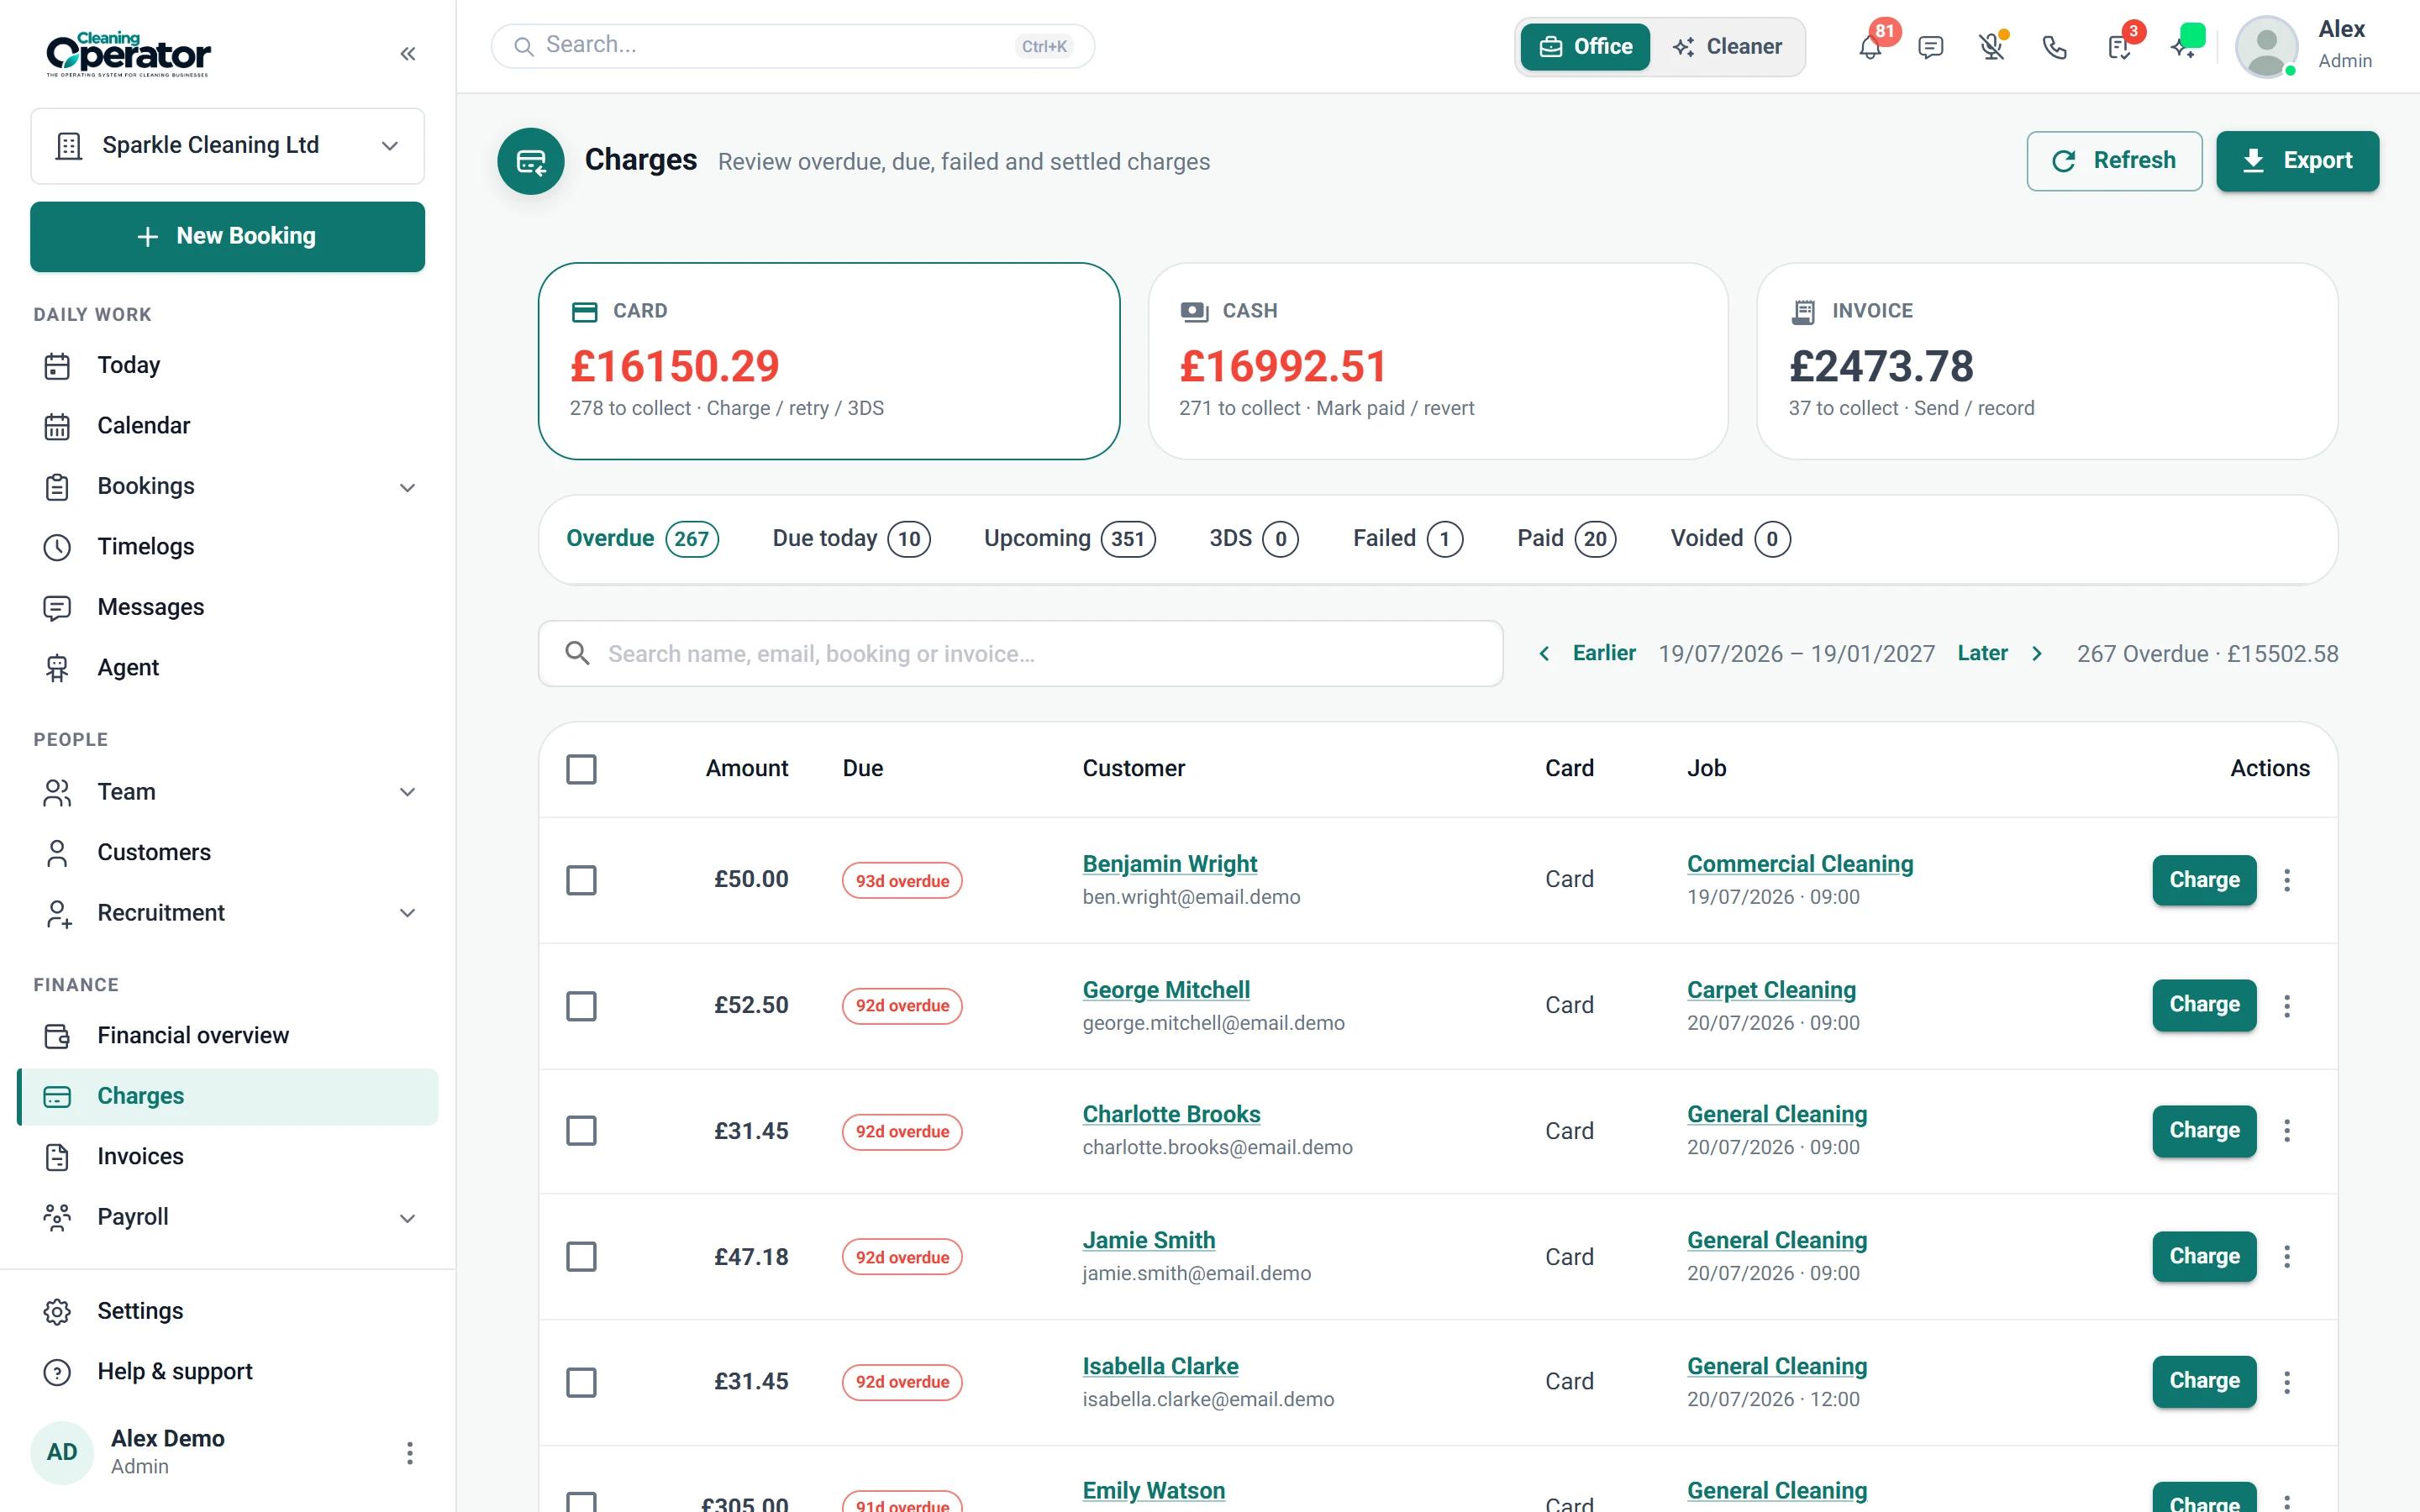Open Alex Demo account options menu
The width and height of the screenshot is (2420, 1512).
(409, 1453)
